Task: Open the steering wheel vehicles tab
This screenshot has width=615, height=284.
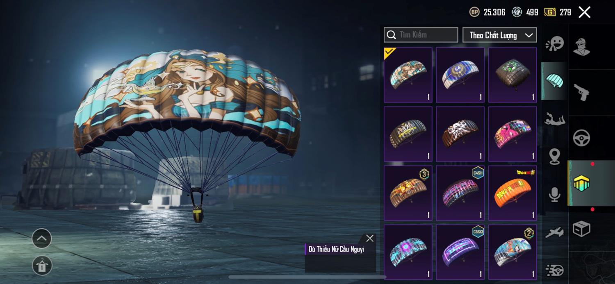Action: [x=581, y=138]
